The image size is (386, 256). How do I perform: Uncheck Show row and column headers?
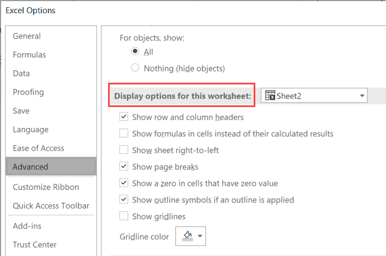pos(124,117)
